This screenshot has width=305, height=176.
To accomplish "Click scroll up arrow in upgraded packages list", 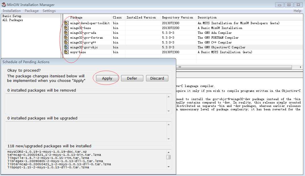I will [169, 125].
